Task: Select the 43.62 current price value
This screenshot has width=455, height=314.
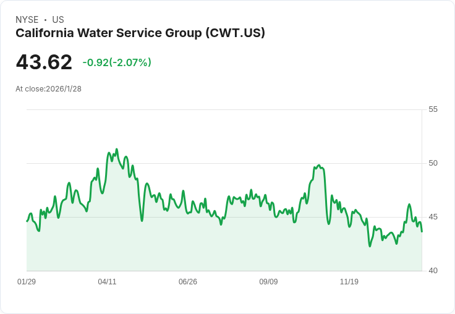Action: point(44,62)
